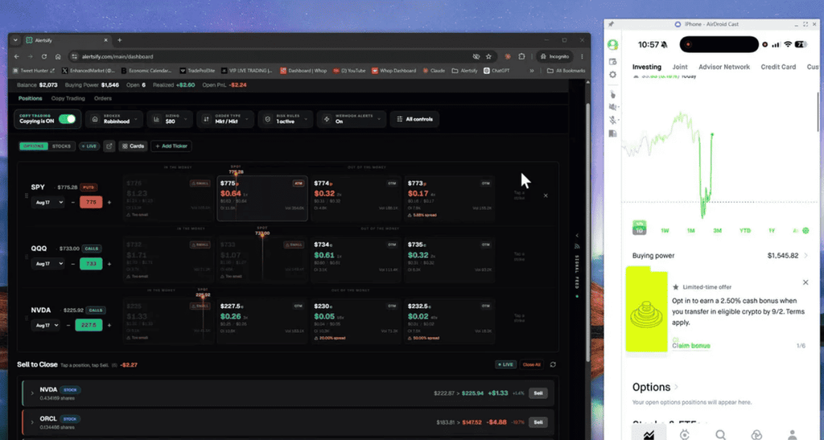The image size is (824, 440).
Task: Click the All controls button
Action: 414,119
